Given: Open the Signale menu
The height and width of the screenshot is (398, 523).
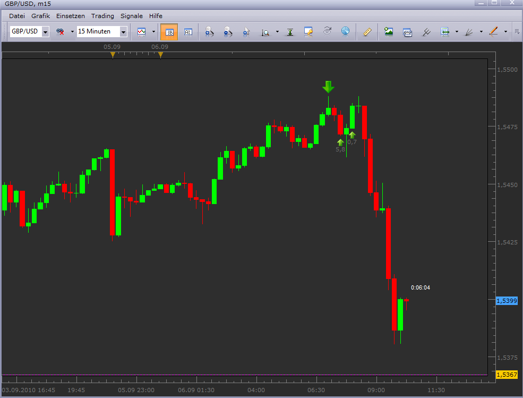Looking at the screenshot, I should coord(132,16).
